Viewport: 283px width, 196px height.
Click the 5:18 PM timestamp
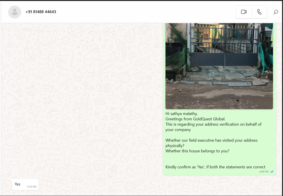coord(31,187)
